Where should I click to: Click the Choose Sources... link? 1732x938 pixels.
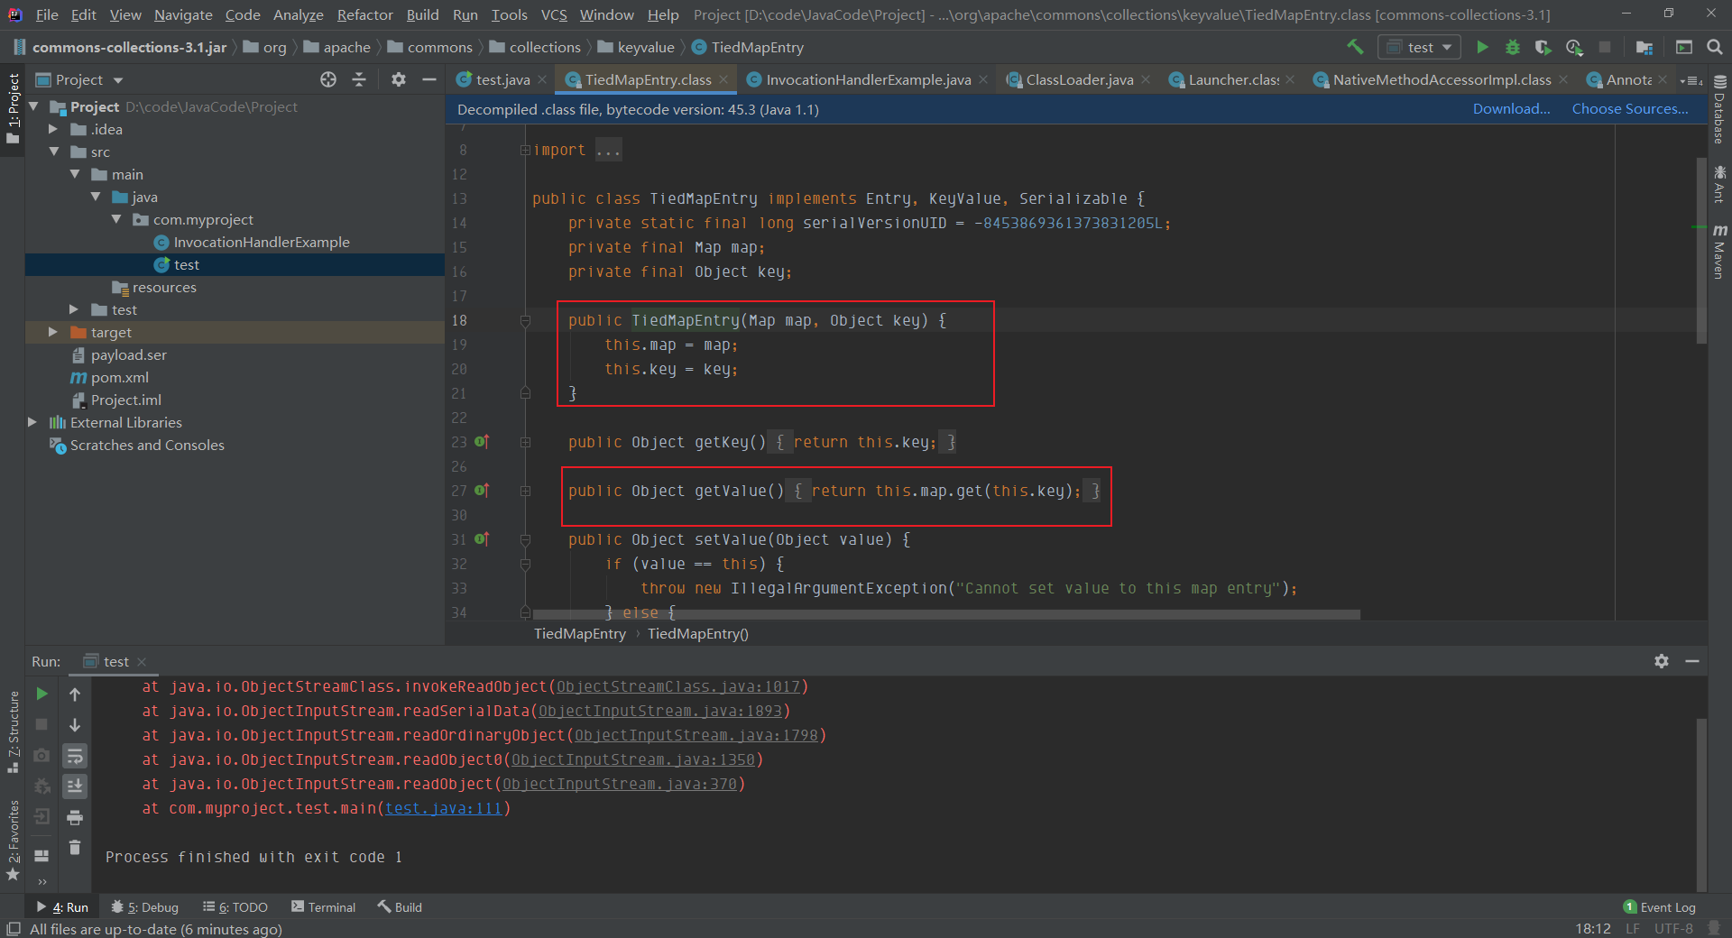(1630, 108)
